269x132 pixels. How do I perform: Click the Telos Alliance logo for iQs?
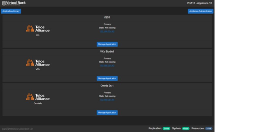(38, 28)
